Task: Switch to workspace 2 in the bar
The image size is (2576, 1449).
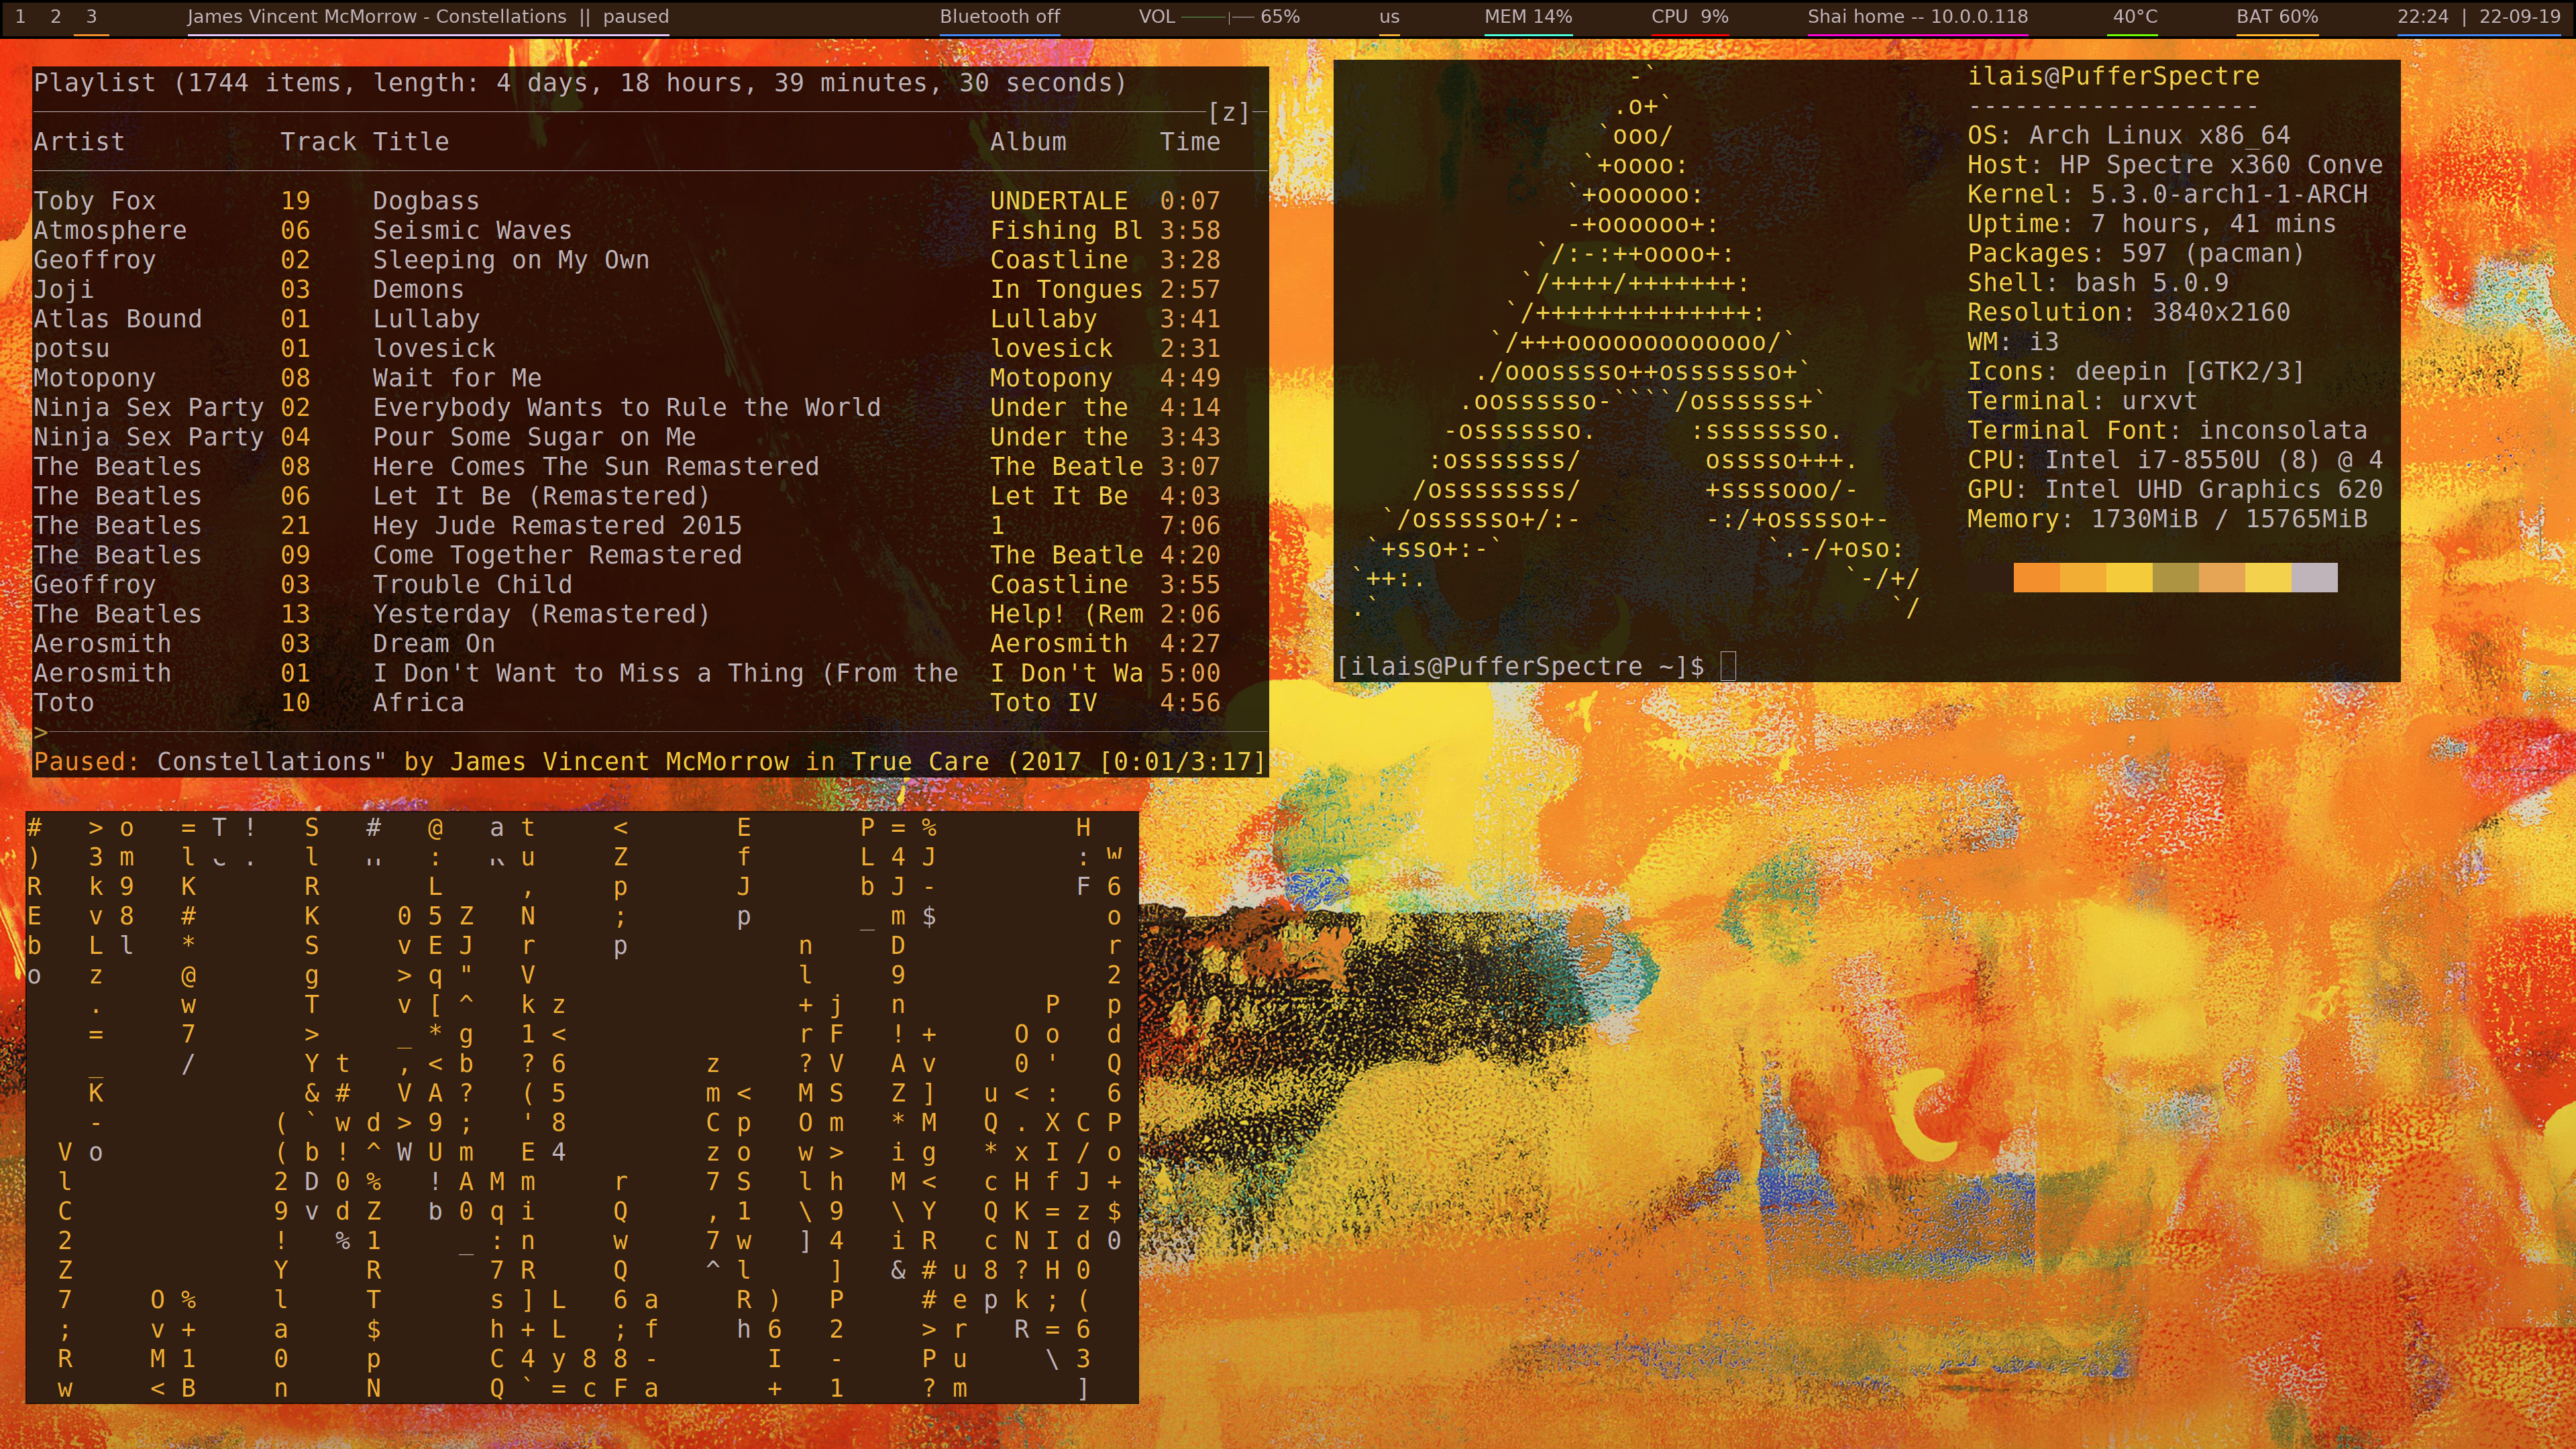Action: (x=55, y=17)
